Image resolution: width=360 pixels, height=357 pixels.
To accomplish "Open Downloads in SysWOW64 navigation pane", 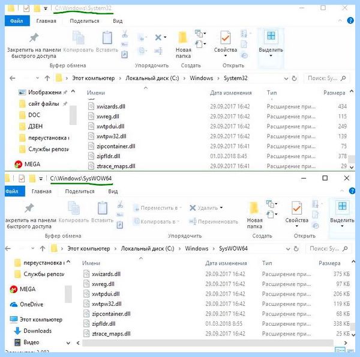I will coord(33,331).
